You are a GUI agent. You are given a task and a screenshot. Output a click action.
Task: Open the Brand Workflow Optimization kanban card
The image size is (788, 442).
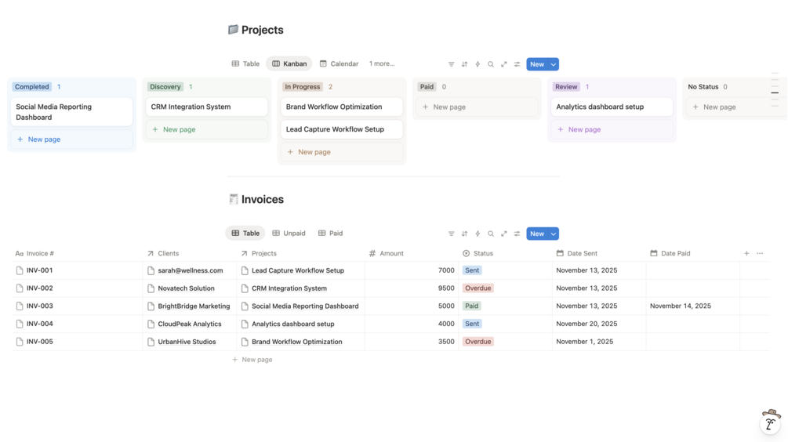334,107
